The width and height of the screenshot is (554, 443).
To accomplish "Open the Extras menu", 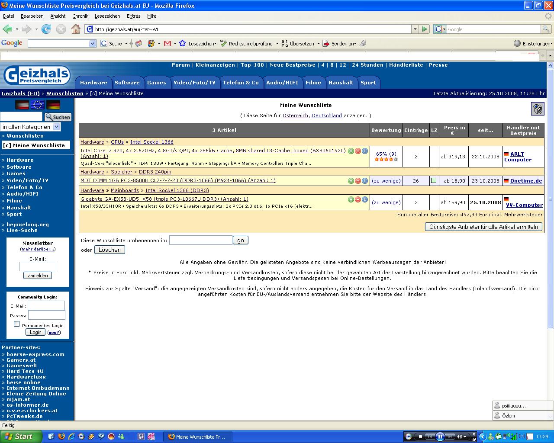I will (133, 16).
